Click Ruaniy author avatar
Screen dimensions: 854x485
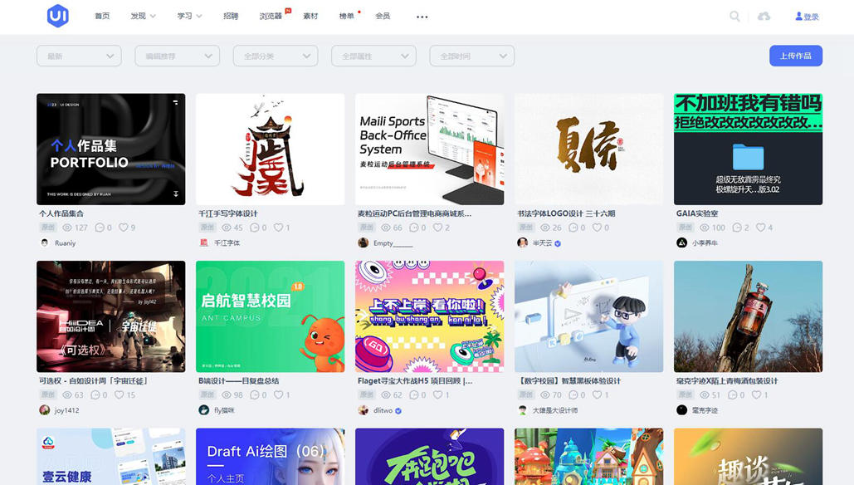click(45, 243)
